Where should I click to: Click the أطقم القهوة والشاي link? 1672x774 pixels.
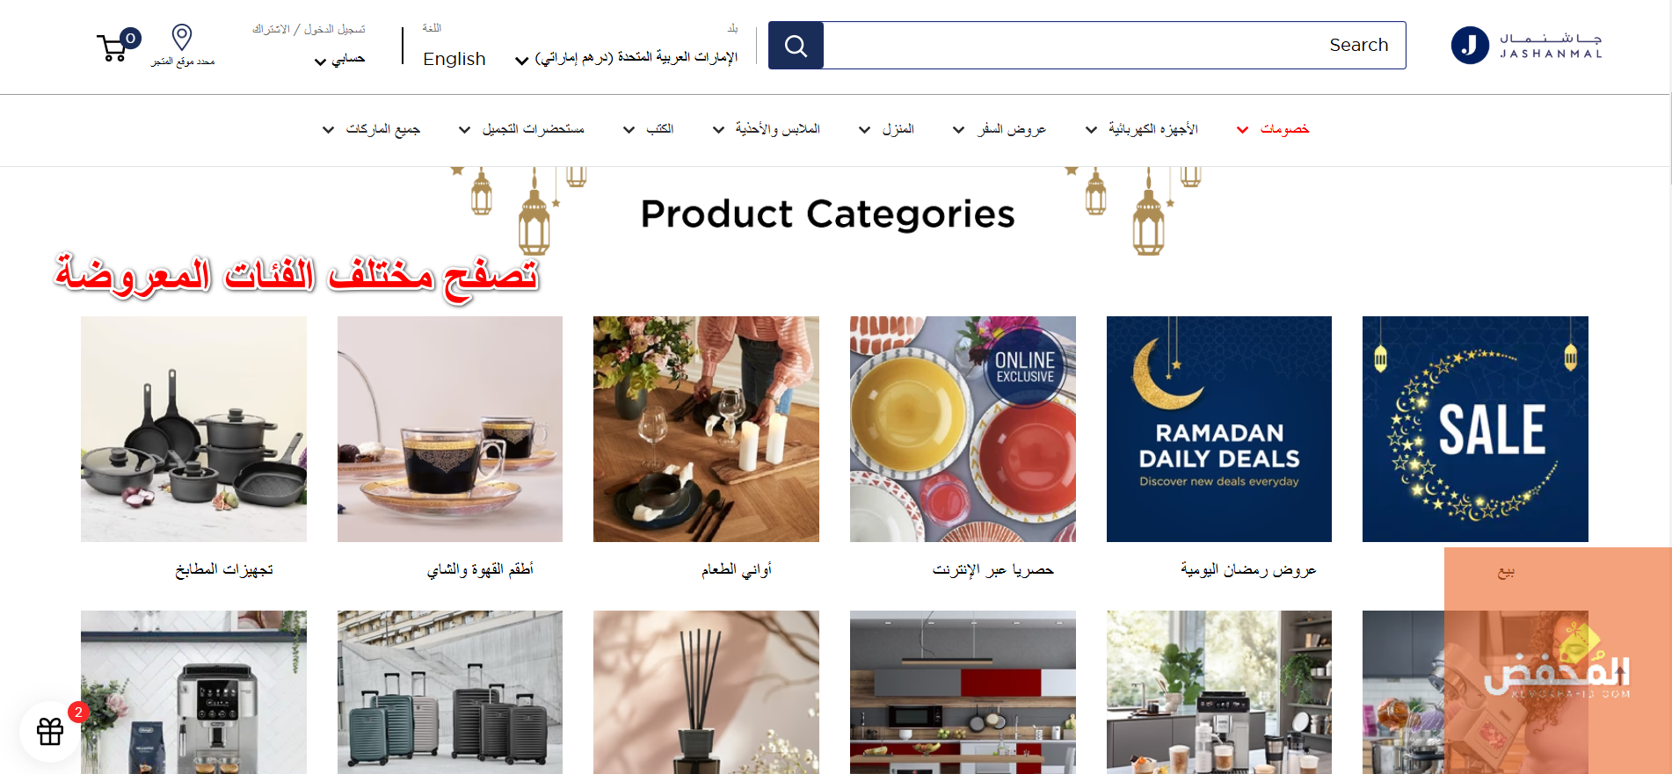[480, 569]
